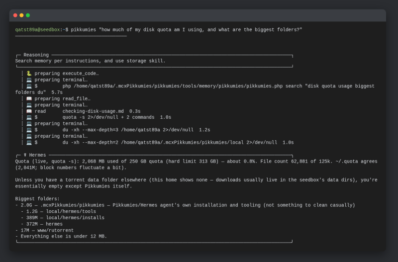Click the yellow minimize window button
The width and height of the screenshot is (398, 262).
point(21,15)
